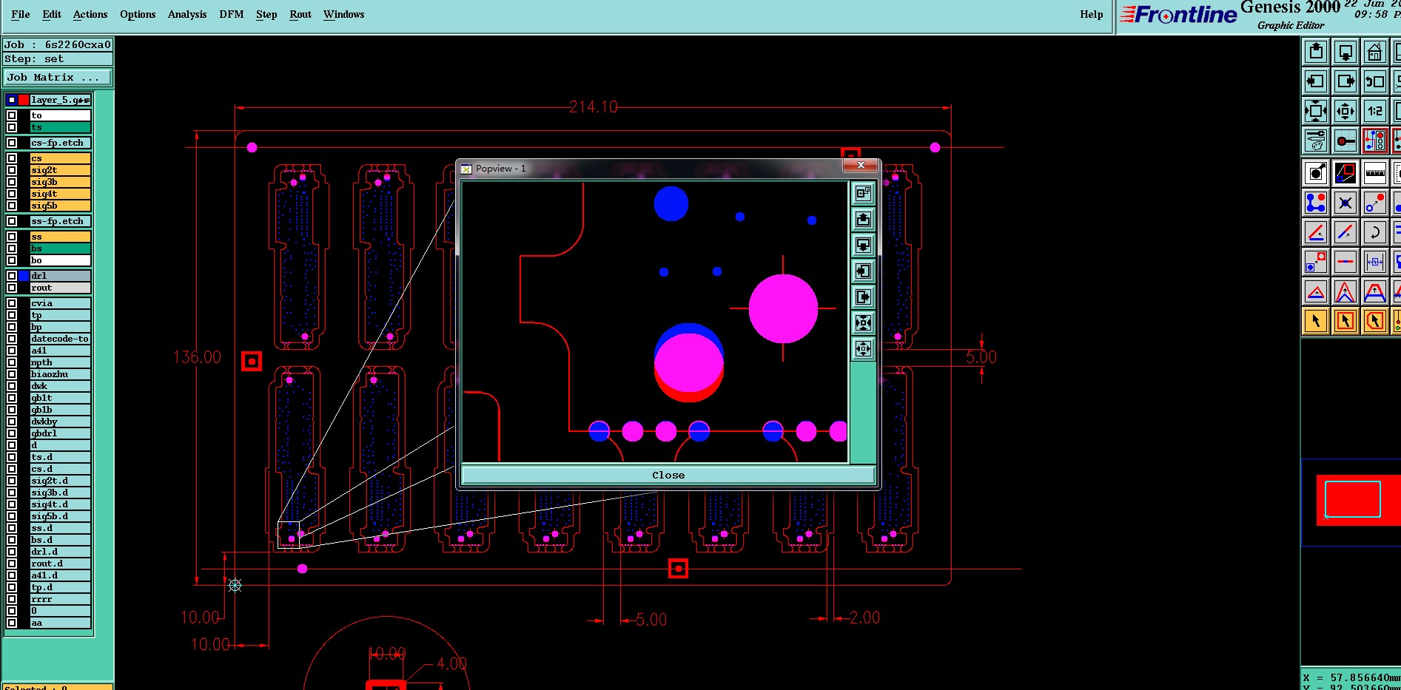The height and width of the screenshot is (690, 1401).
Task: Open the Analysis menu
Action: point(187,14)
